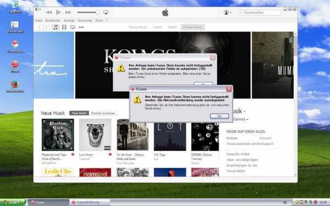Viewport: 330px width, 206px height.
Task: Switch to the Music note library icon
Action: (x=56, y=27)
